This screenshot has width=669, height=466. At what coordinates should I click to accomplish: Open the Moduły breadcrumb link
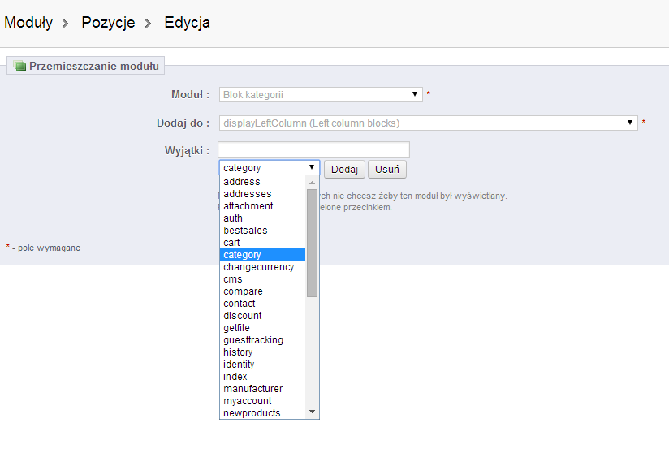pyautogui.click(x=28, y=22)
